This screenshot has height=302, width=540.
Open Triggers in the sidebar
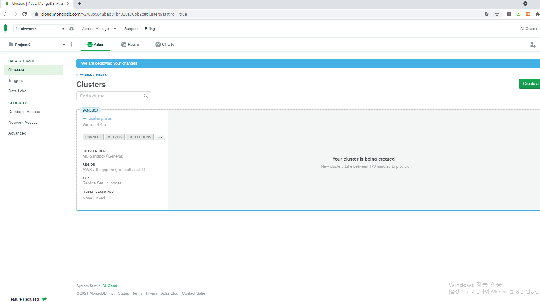pos(16,81)
